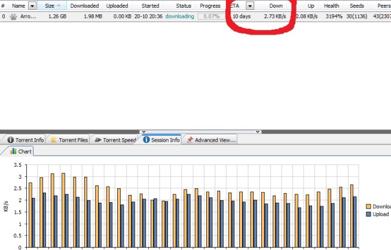
Task: Open the ETA column dropdown arrow
Action: point(250,5)
